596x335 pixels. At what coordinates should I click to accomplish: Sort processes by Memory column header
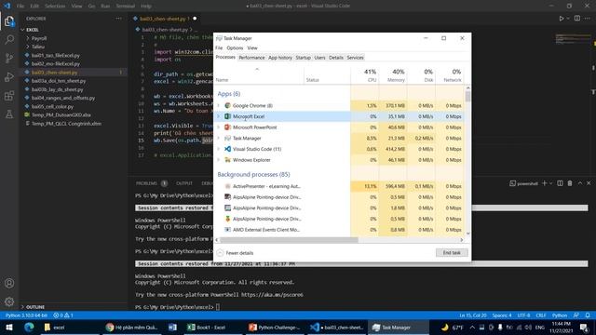pyautogui.click(x=393, y=75)
